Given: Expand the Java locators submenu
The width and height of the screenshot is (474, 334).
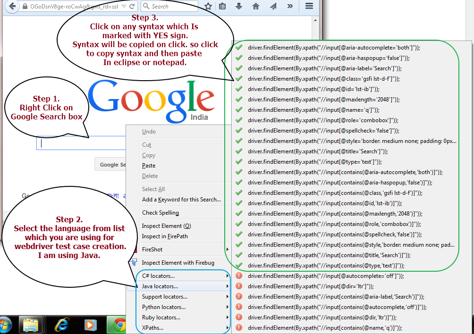Looking at the screenshot, I should (x=179, y=286).
